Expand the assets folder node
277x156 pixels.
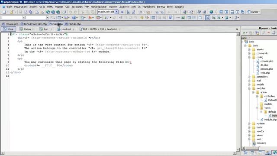[x=249, y=49]
